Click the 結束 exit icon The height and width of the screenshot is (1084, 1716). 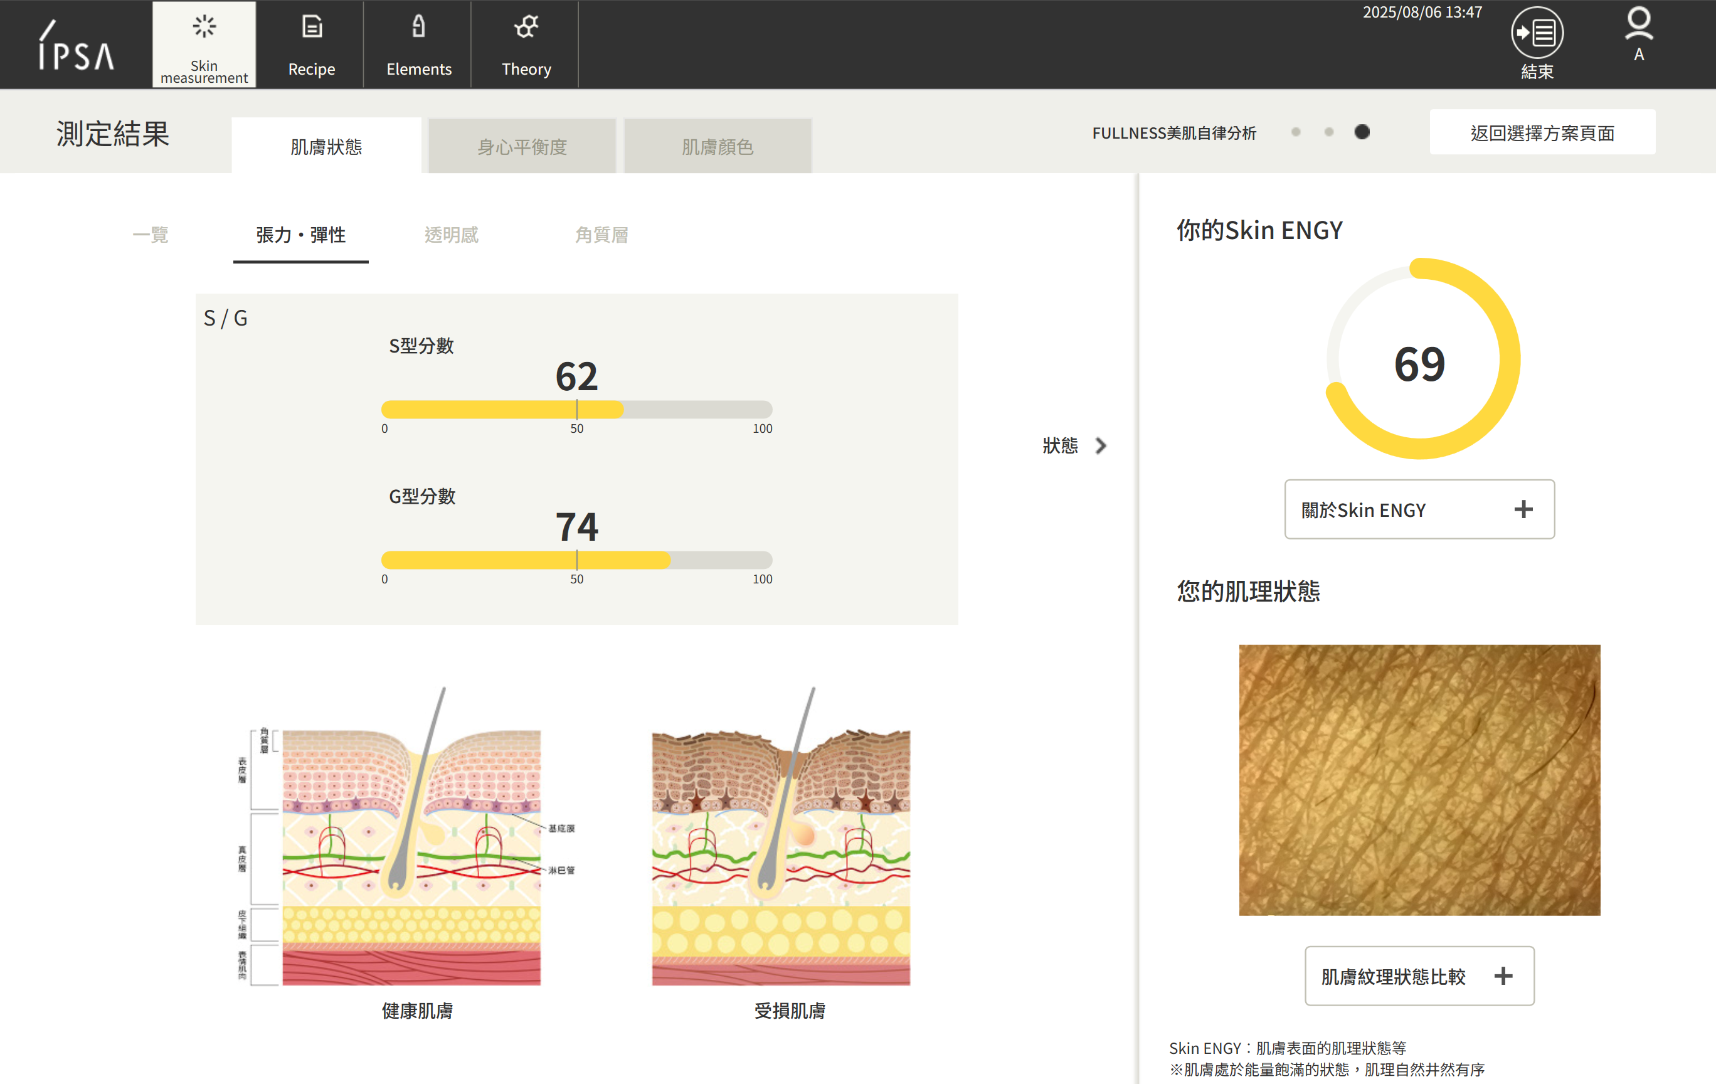pyautogui.click(x=1537, y=33)
